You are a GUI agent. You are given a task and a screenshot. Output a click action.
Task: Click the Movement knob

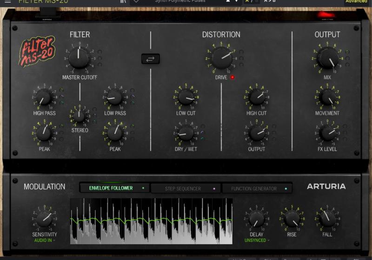coord(327,97)
